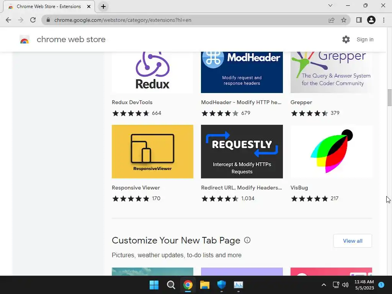Viewport: 392px width, 294px height.
Task: Go back using the browser back arrow
Action: pos(8,20)
